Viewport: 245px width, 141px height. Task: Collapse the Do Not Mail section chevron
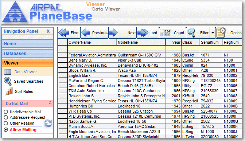(x=50, y=103)
